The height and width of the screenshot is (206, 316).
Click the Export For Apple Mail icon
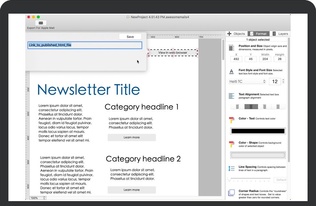(41, 23)
